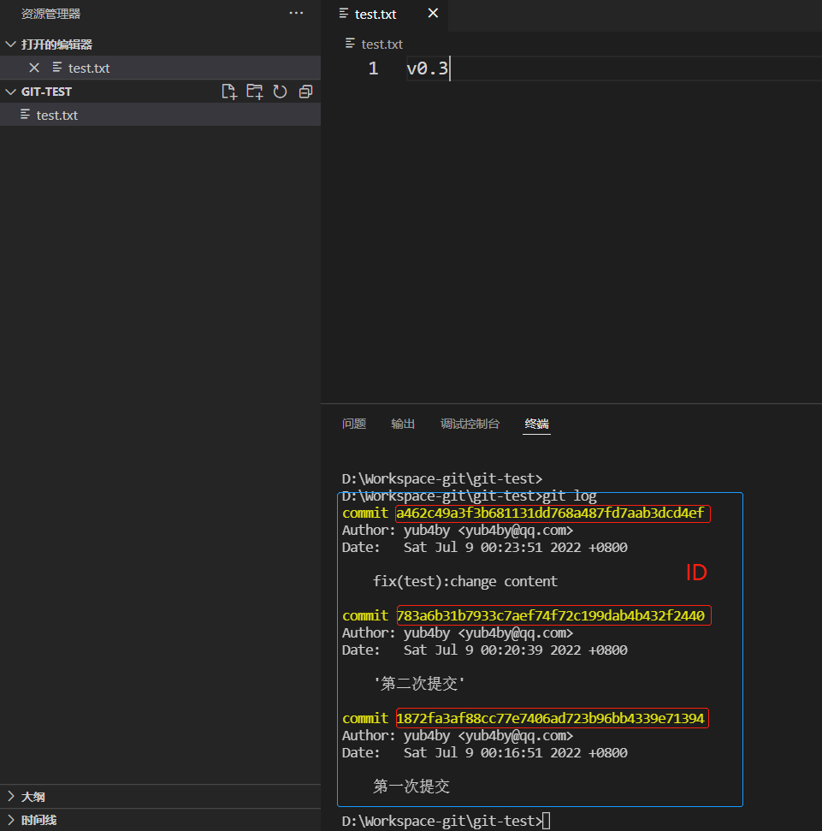Click line number 1 in the editor gutter
Image resolution: width=822 pixels, height=831 pixels.
tap(373, 68)
